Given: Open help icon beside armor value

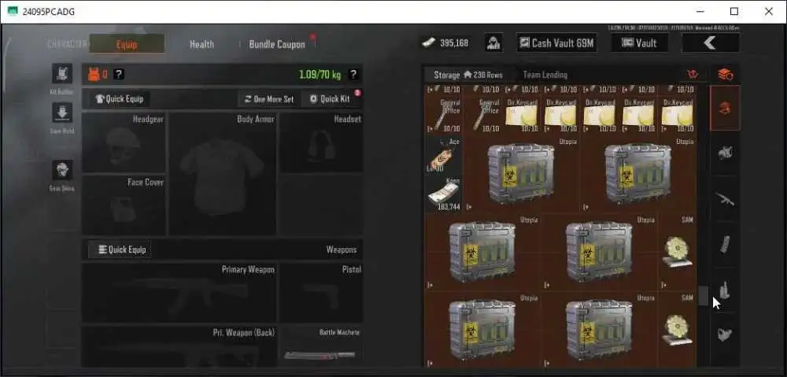Looking at the screenshot, I should pyautogui.click(x=119, y=74).
